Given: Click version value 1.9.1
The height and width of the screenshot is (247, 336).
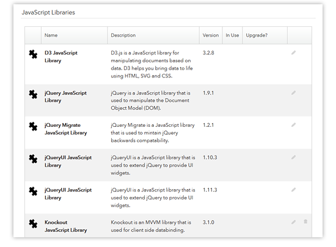Looking at the screenshot, I should [208, 93].
